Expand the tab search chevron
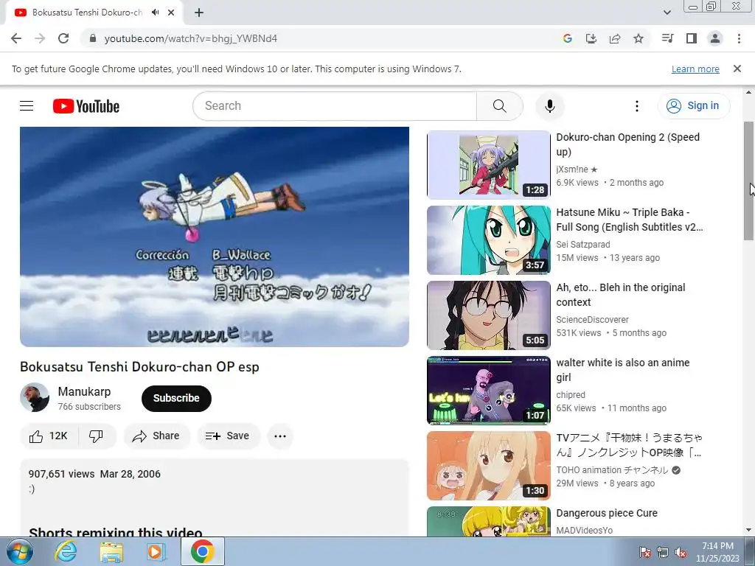The height and width of the screenshot is (566, 755). [667, 13]
